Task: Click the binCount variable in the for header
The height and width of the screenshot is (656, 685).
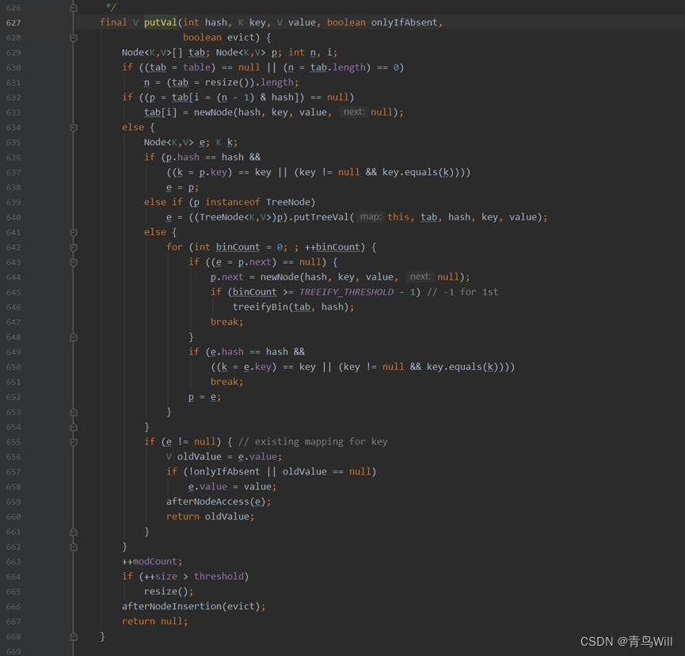Action: pyautogui.click(x=238, y=247)
